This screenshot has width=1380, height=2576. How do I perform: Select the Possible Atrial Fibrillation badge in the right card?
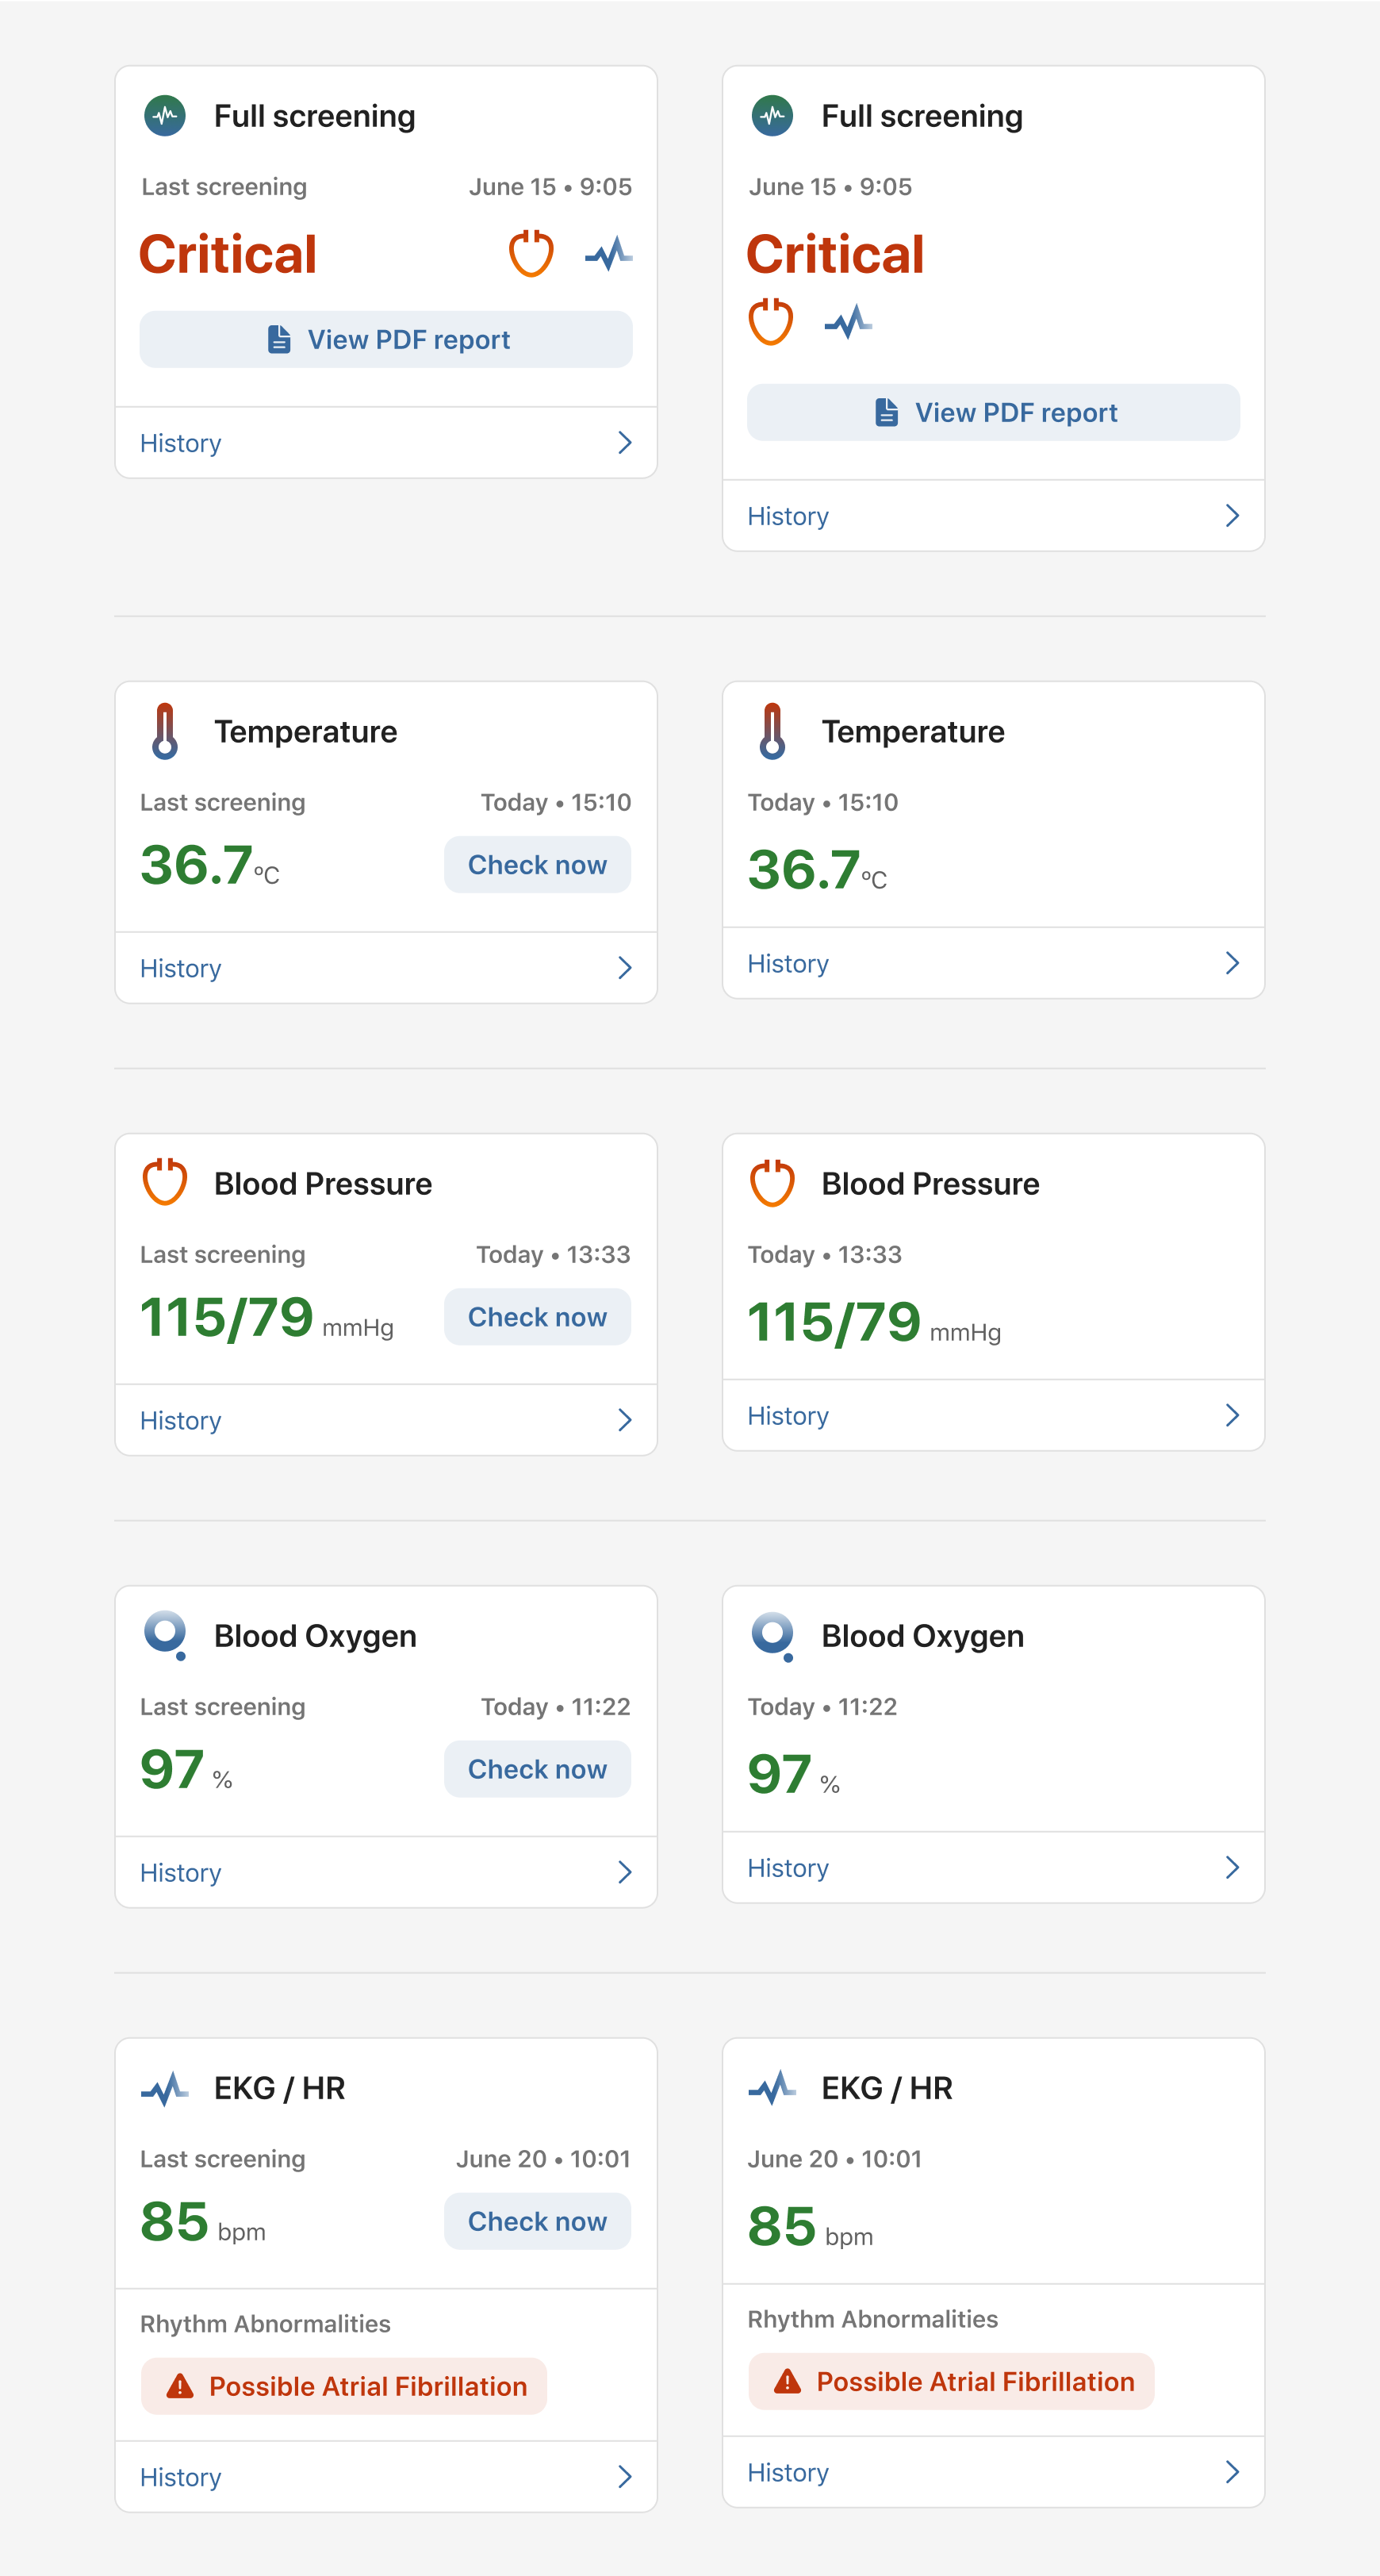(x=951, y=2381)
